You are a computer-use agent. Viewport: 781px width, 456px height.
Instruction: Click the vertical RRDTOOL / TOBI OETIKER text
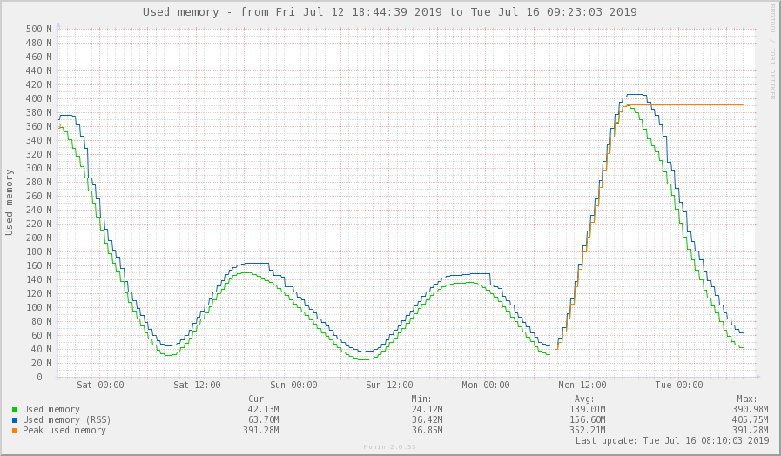click(x=771, y=52)
